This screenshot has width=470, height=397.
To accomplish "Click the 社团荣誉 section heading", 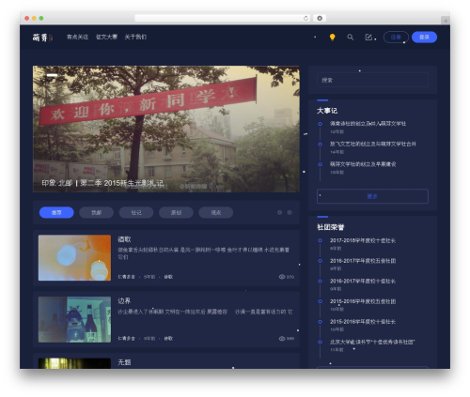I will click(x=331, y=227).
